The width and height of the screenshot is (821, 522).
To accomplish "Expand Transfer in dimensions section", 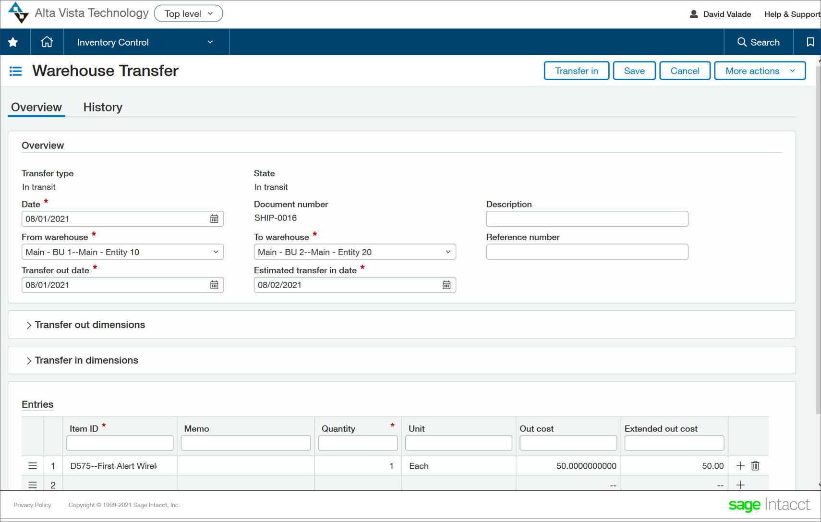I will (x=82, y=361).
